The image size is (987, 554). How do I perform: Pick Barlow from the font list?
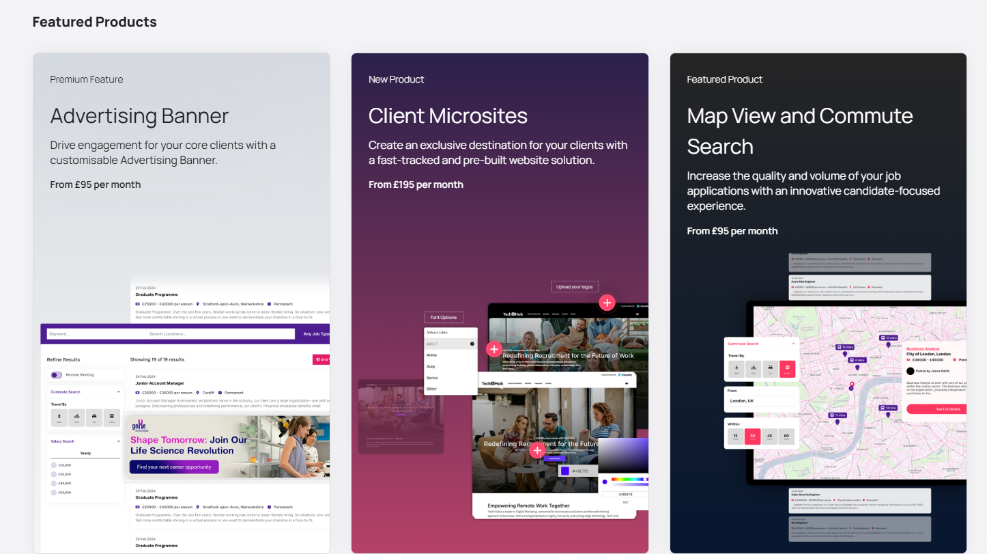pyautogui.click(x=450, y=378)
